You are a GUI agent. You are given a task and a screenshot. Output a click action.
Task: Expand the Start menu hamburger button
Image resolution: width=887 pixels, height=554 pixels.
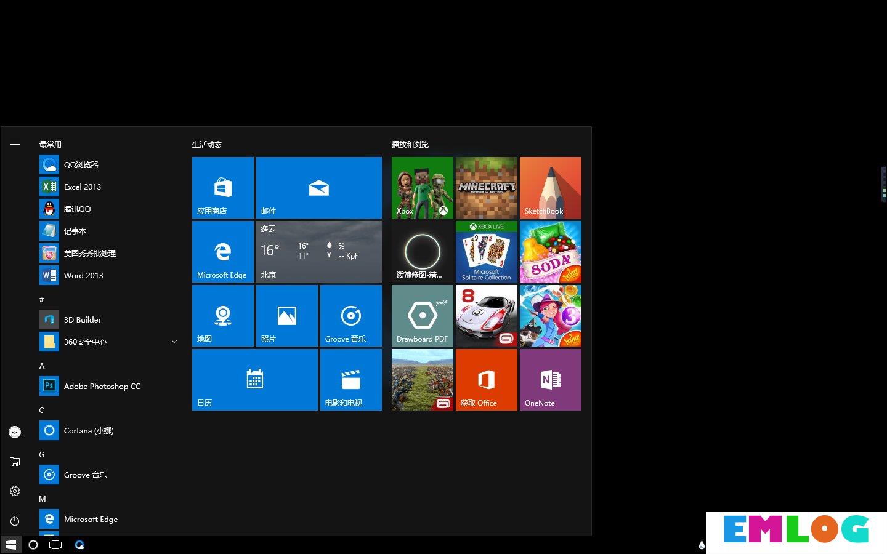tap(15, 144)
